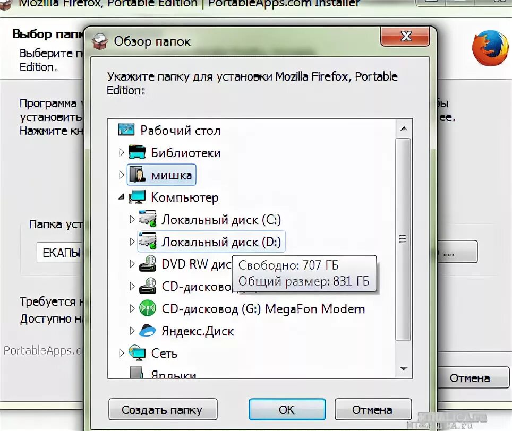
Task: Expand the Яндекс.Диск node
Action: pyautogui.click(x=132, y=331)
